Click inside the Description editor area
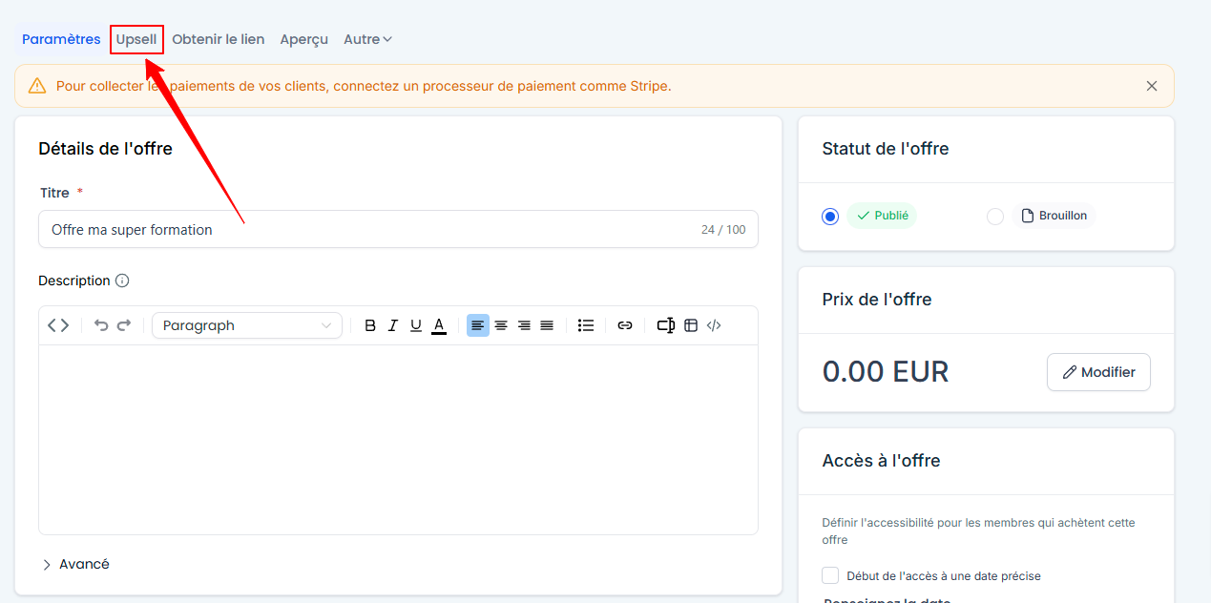Image resolution: width=1211 pixels, height=603 pixels. pos(398,439)
